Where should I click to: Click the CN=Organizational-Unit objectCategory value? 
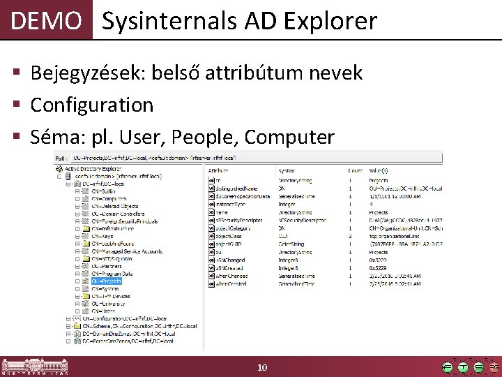(x=406, y=228)
